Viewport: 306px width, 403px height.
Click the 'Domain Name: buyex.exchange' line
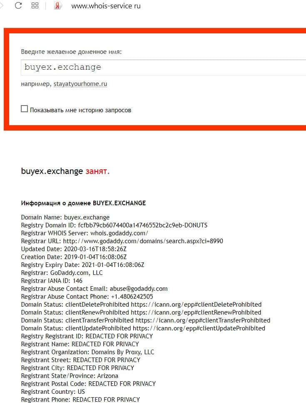(x=65, y=217)
